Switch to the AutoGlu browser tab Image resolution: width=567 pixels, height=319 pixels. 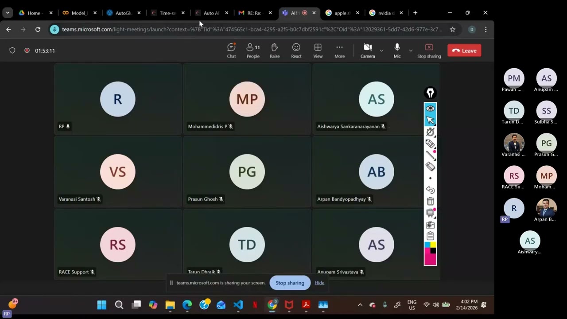point(123,13)
